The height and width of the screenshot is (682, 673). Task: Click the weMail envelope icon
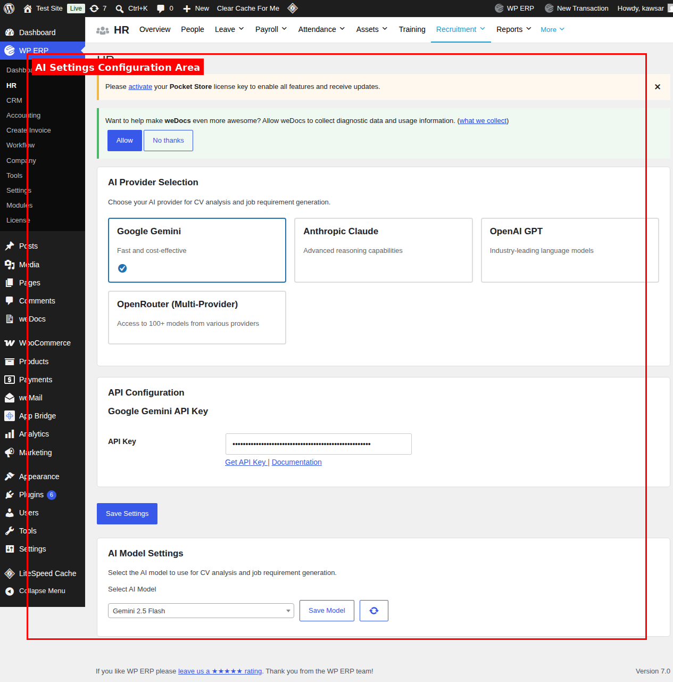(10, 398)
